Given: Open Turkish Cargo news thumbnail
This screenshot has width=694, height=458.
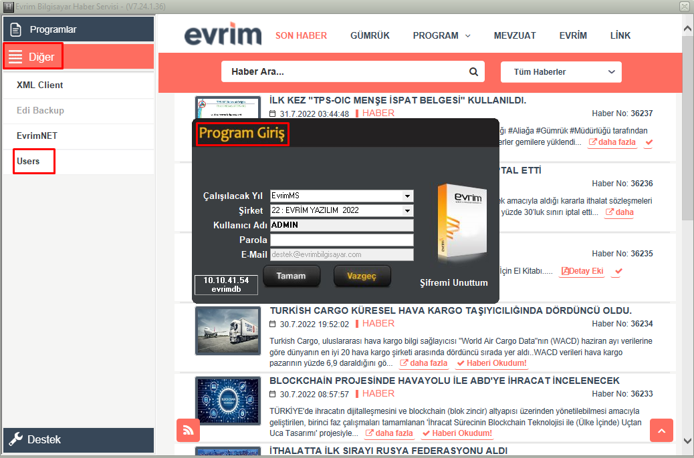Looking at the screenshot, I should click(228, 330).
